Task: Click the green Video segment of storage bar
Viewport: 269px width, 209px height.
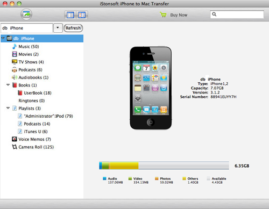Action: 105,165
